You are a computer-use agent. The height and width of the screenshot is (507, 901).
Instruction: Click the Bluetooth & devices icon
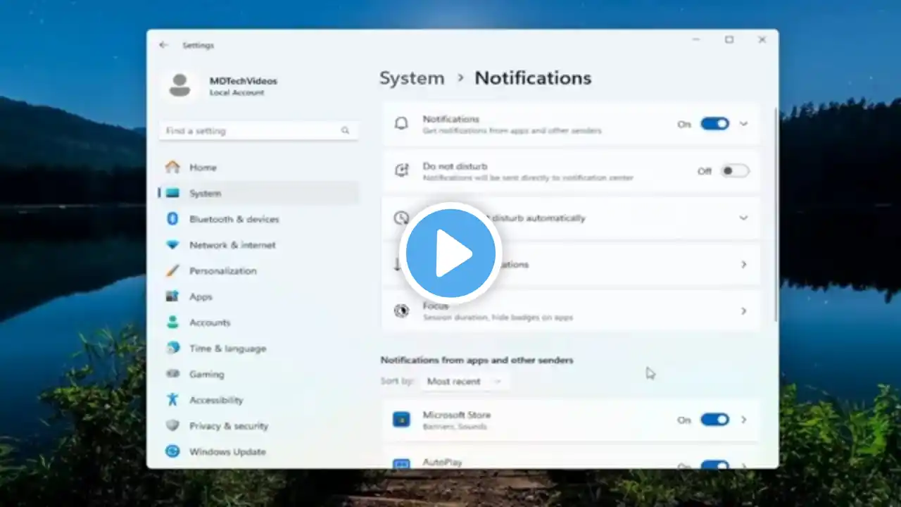pyautogui.click(x=172, y=219)
